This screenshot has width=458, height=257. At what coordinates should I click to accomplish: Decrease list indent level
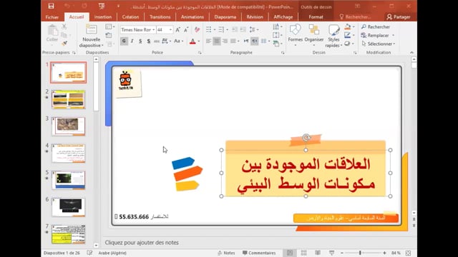pyautogui.click(x=235, y=29)
